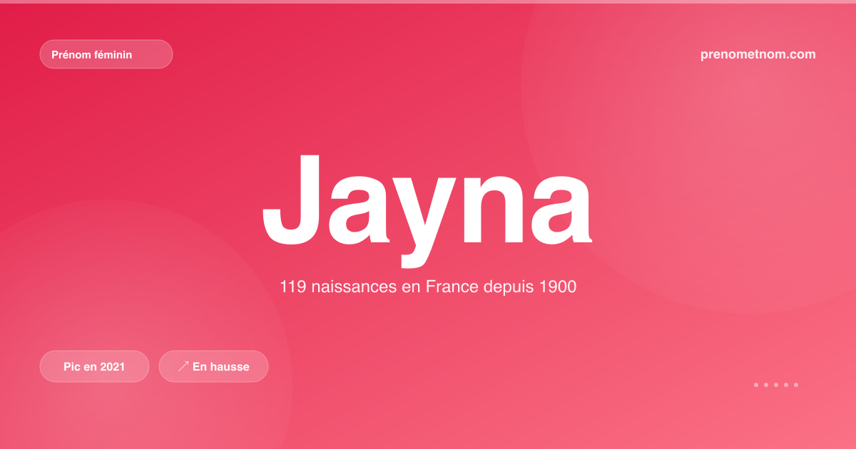
Task: Click the "Pic en 2021" pill
Action: tap(94, 366)
